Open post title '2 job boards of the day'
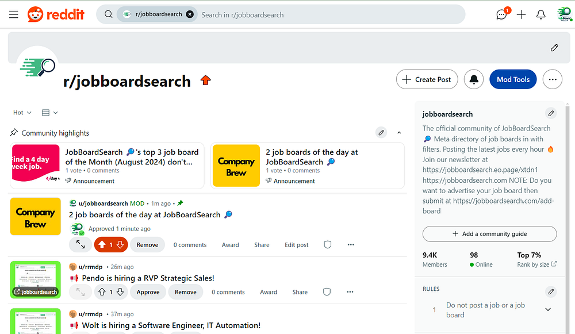The image size is (575, 334). coord(150,214)
